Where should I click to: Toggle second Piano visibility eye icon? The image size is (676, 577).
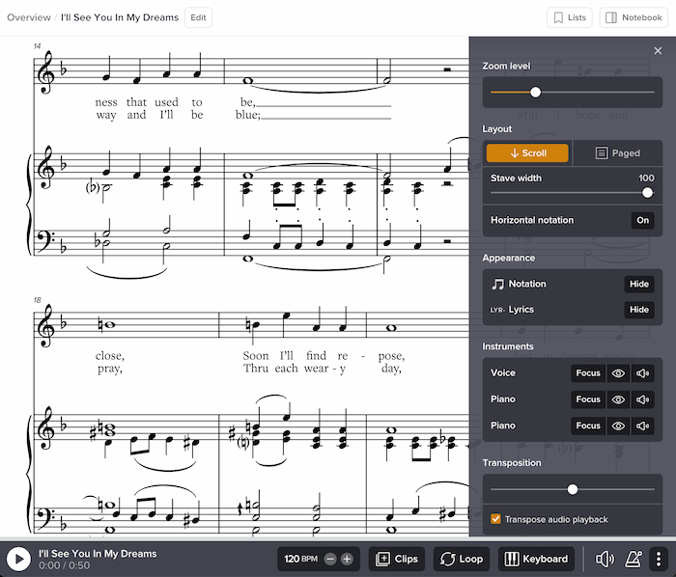pyautogui.click(x=618, y=426)
